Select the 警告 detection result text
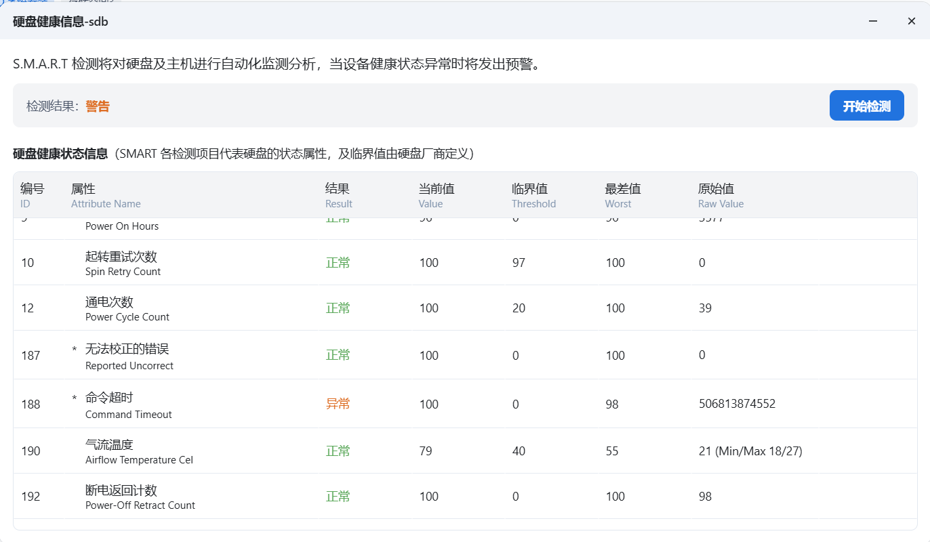The height and width of the screenshot is (542, 930). 98,106
